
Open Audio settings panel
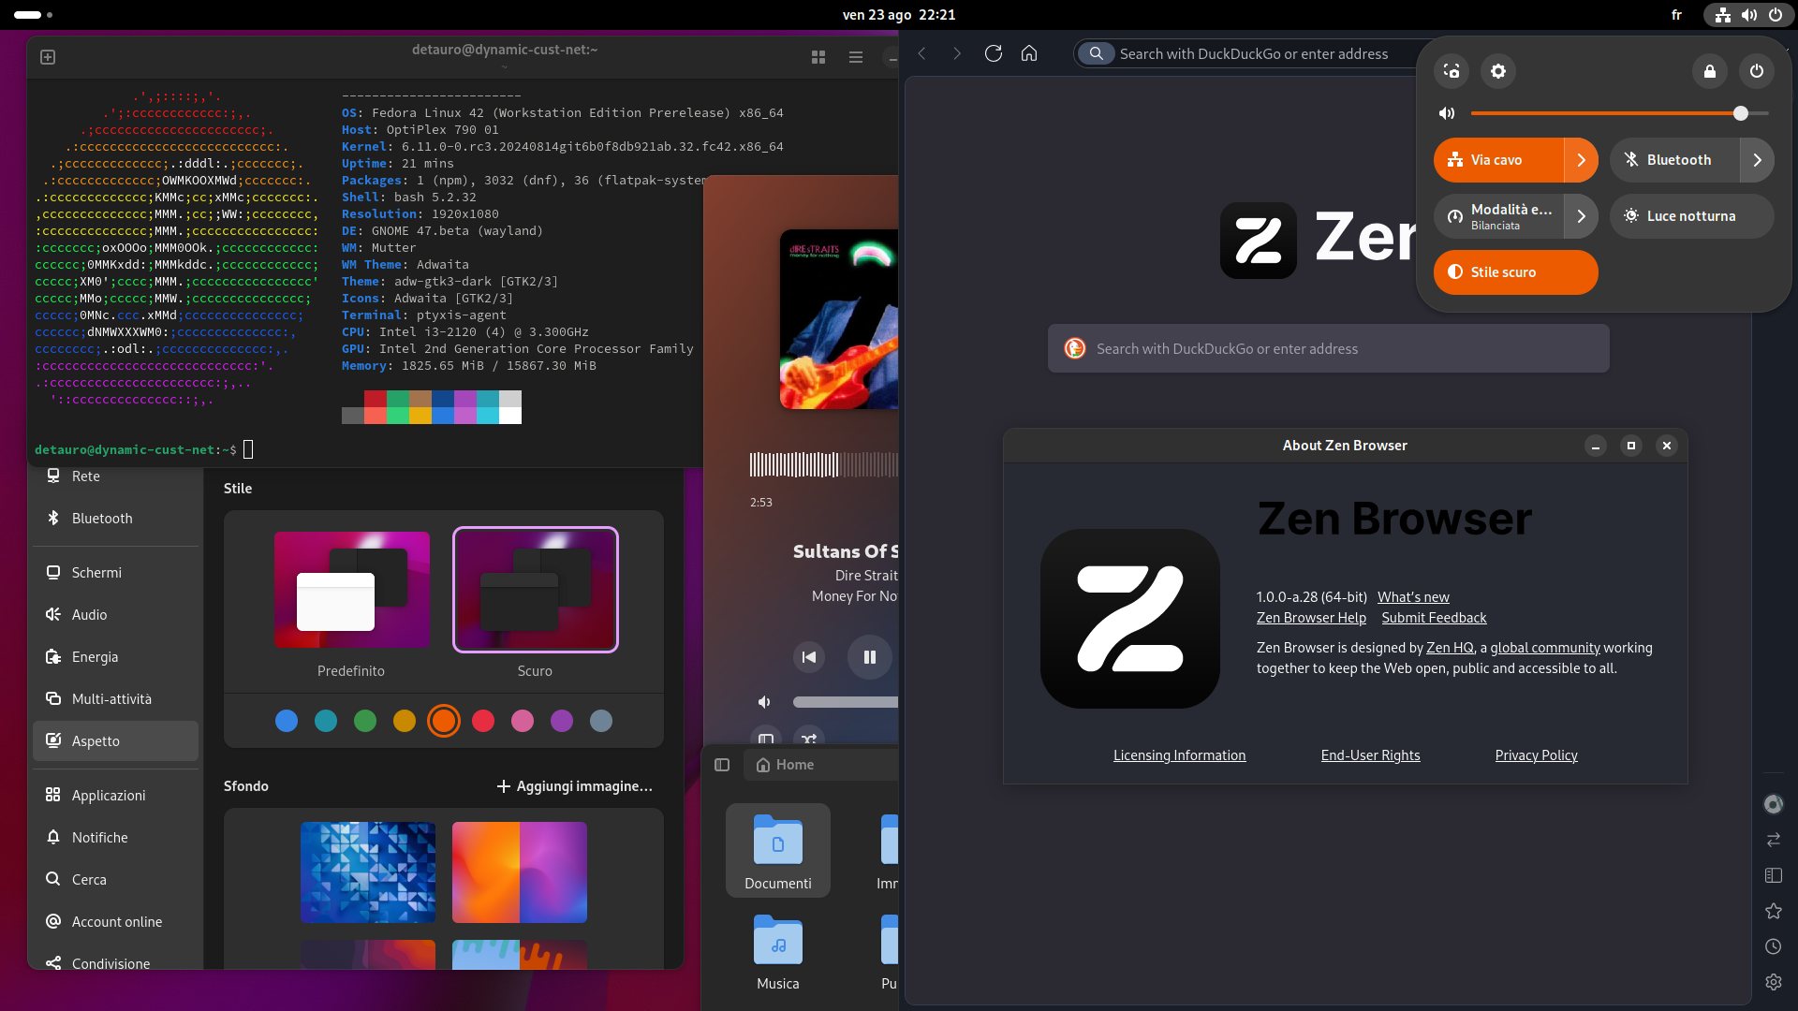pyautogui.click(x=115, y=615)
